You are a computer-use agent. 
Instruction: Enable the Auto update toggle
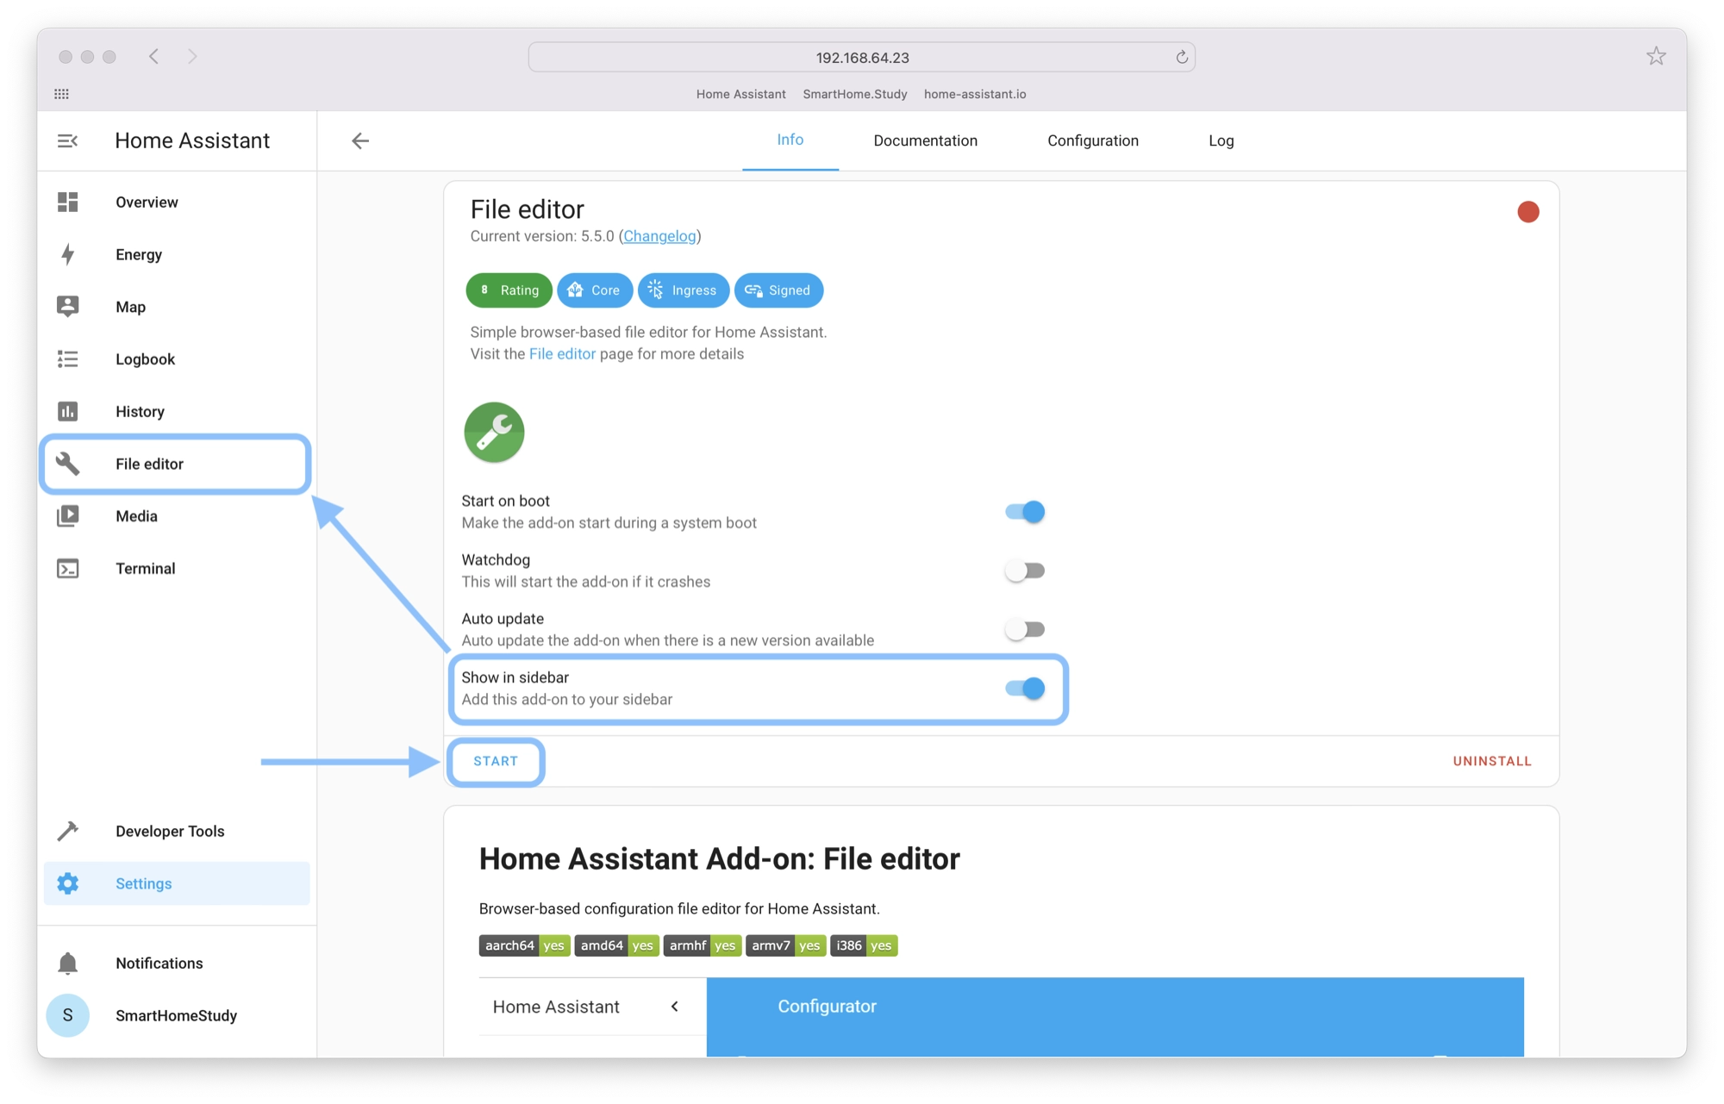point(1025,630)
